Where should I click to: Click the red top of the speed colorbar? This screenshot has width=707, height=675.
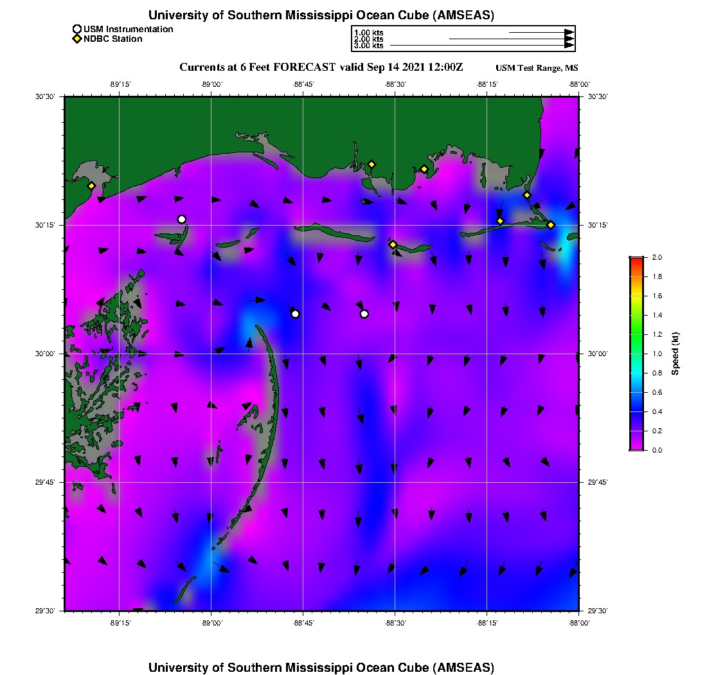[636, 260]
